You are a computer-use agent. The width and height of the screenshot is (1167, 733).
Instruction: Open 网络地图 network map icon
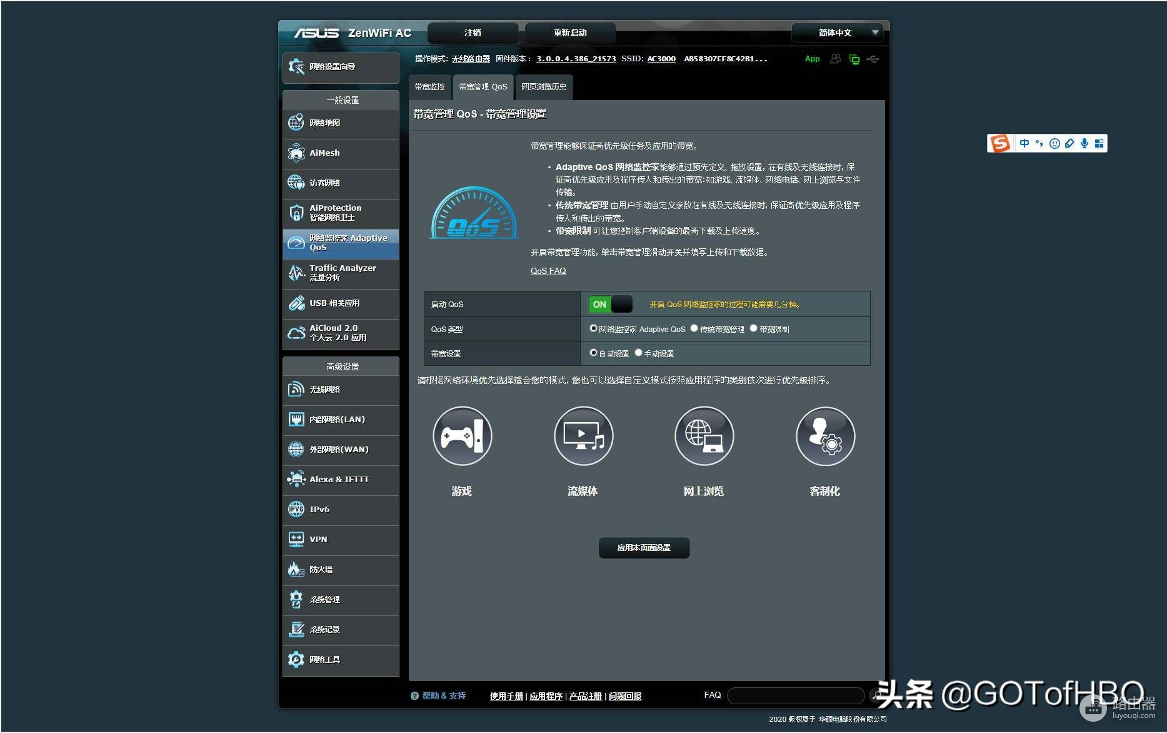[x=296, y=123]
